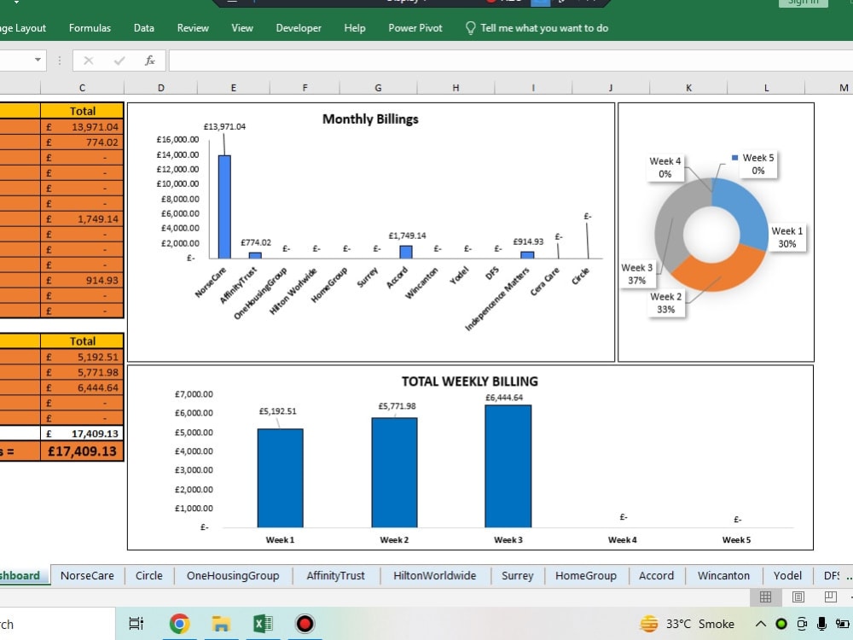Select the cell showing 5,192.51
The image size is (853, 640).
click(x=82, y=357)
